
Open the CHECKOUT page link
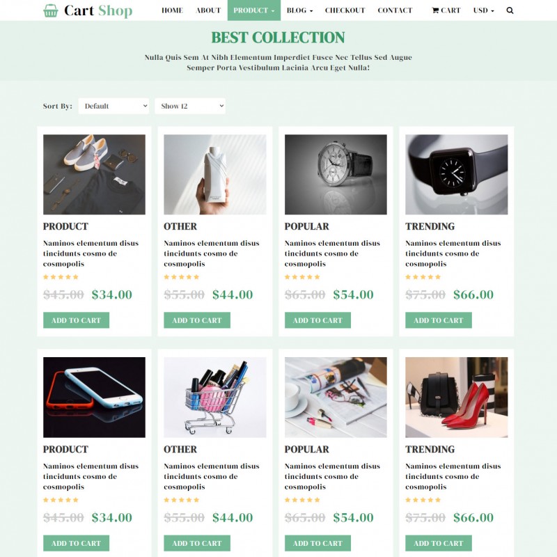(345, 10)
